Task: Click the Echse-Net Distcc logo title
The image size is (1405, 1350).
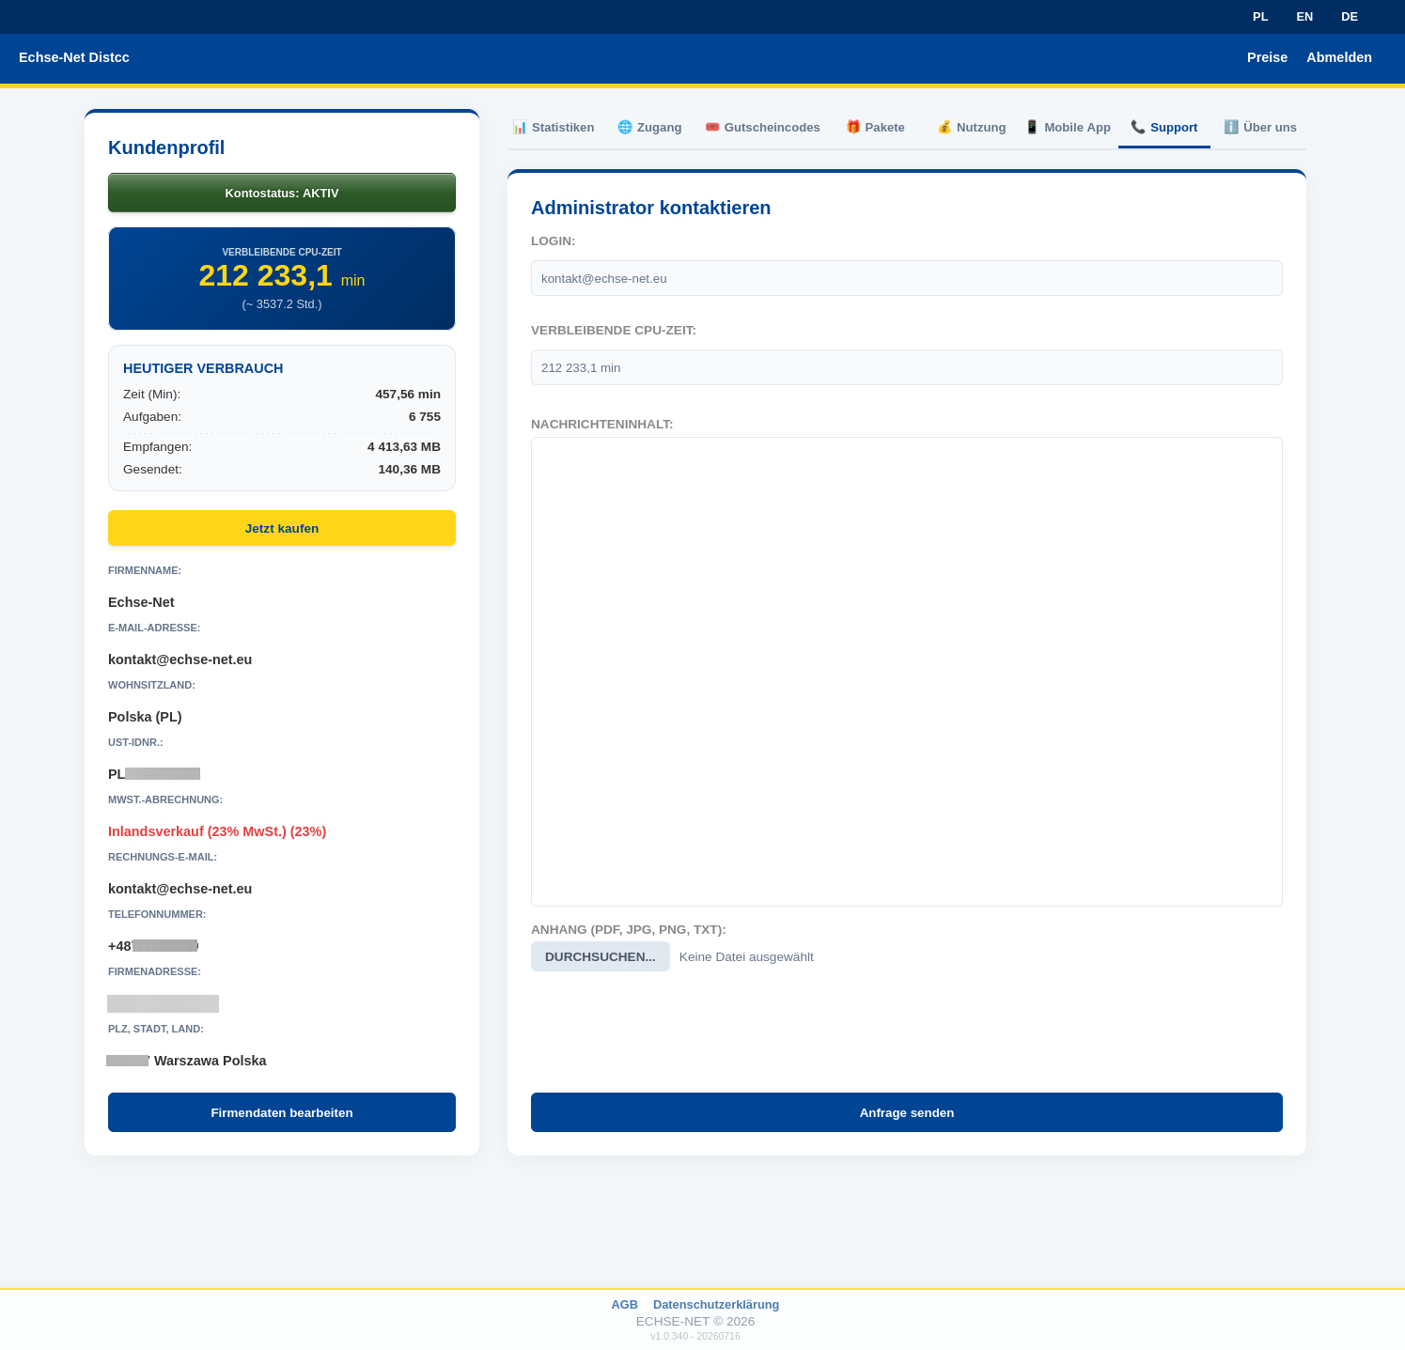Action: click(74, 57)
